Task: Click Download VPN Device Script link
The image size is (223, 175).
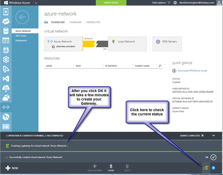Action: (x=192, y=71)
